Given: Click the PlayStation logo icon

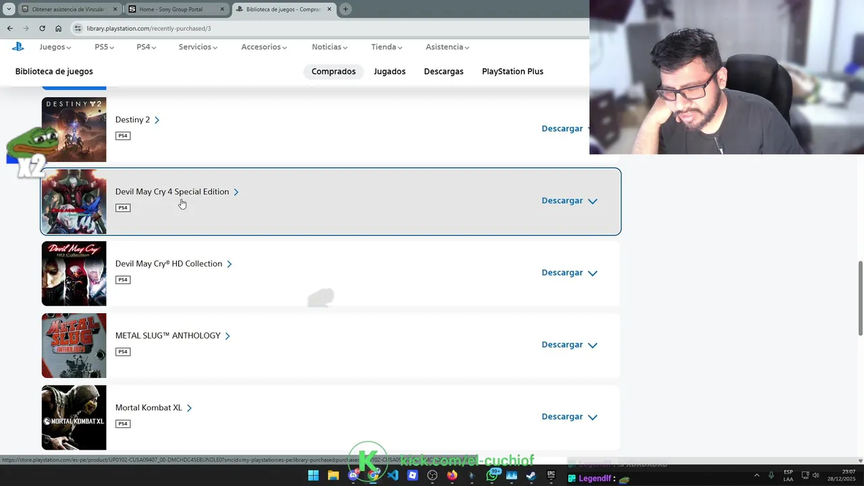Looking at the screenshot, I should [18, 47].
